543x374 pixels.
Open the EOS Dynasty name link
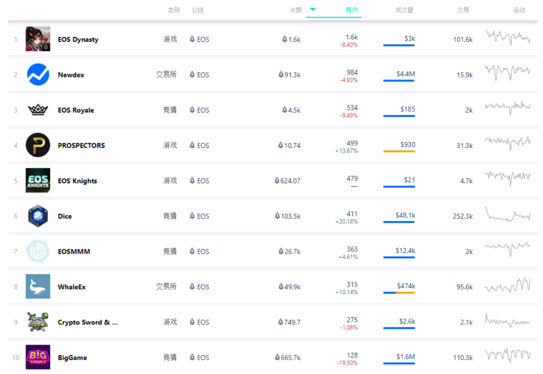point(78,40)
